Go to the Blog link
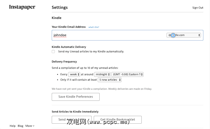The width and height of the screenshot is (210, 129). [x=20, y=126]
